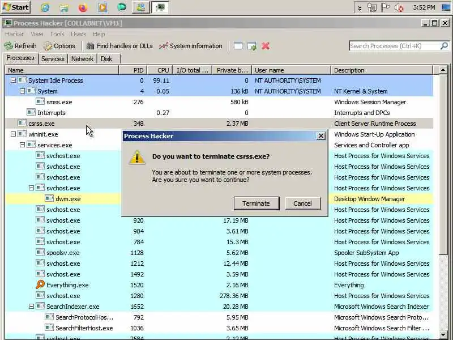Open the Users menu

(79, 34)
